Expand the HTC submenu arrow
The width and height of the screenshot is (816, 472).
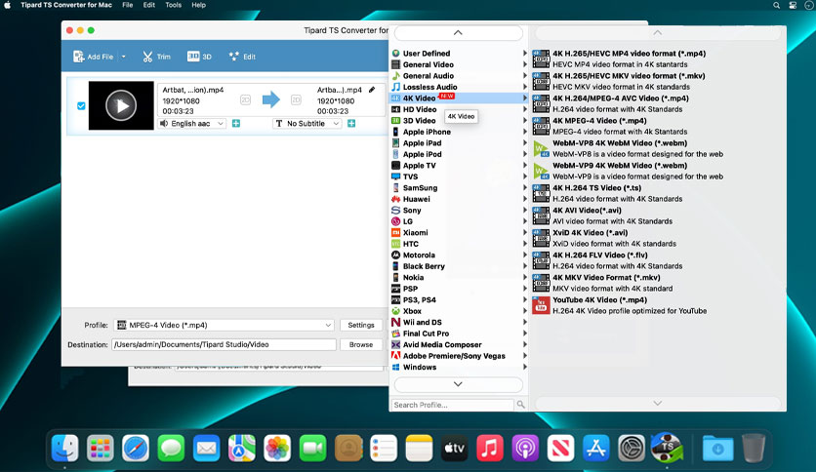pyautogui.click(x=524, y=244)
